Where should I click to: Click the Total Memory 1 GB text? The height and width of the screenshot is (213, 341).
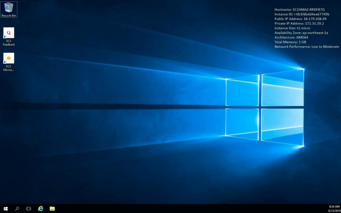click(x=290, y=42)
